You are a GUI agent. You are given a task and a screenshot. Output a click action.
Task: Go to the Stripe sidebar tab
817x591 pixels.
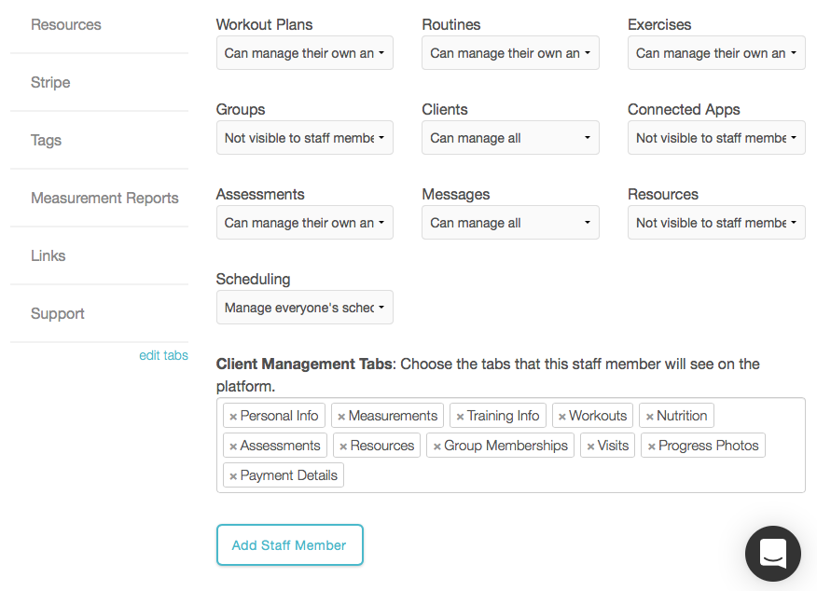pos(50,82)
